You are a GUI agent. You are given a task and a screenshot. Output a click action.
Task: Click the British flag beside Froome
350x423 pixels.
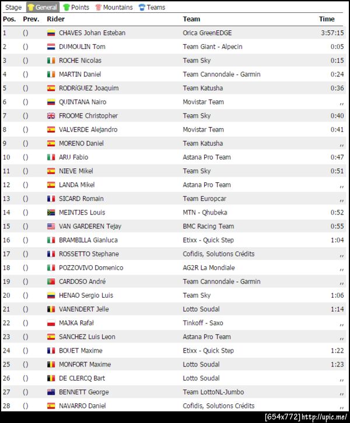coord(51,116)
